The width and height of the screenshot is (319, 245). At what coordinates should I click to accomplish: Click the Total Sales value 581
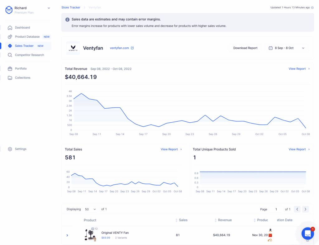pos(70,158)
